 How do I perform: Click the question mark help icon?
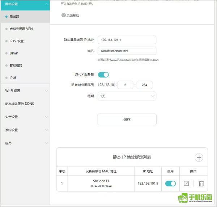tap(64, 15)
